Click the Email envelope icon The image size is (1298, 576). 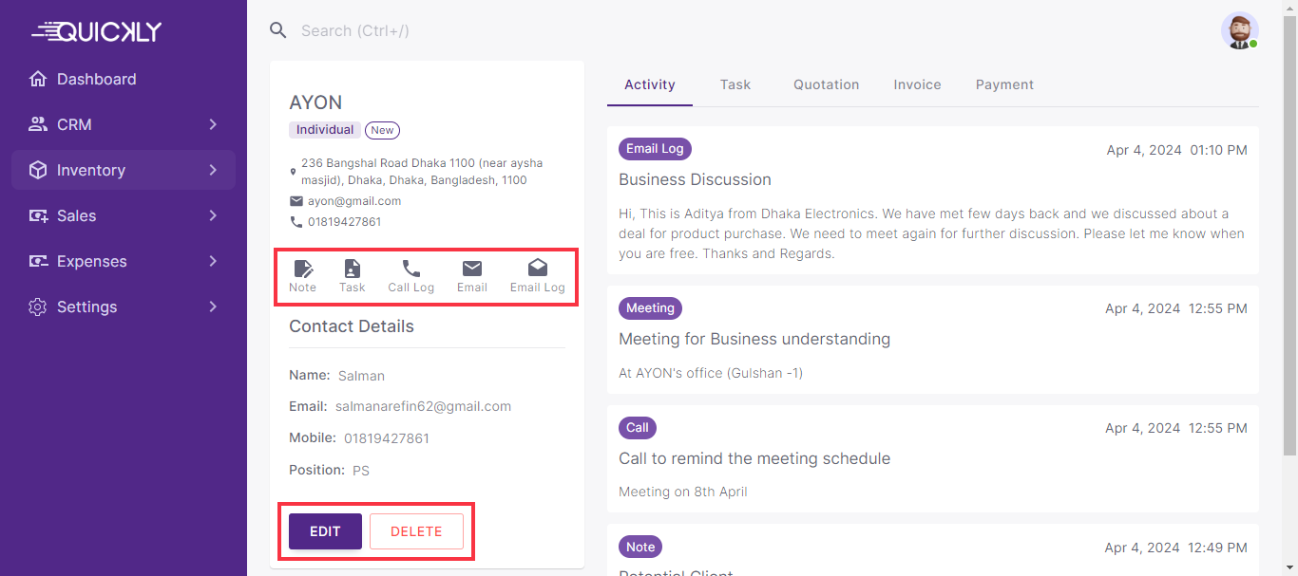[471, 269]
